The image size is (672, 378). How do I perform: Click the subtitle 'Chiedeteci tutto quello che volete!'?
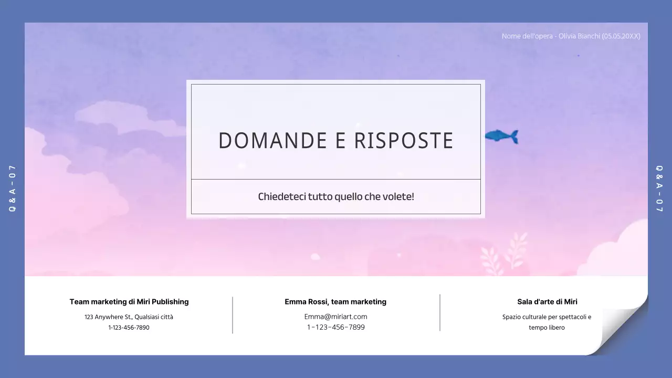[335, 196]
